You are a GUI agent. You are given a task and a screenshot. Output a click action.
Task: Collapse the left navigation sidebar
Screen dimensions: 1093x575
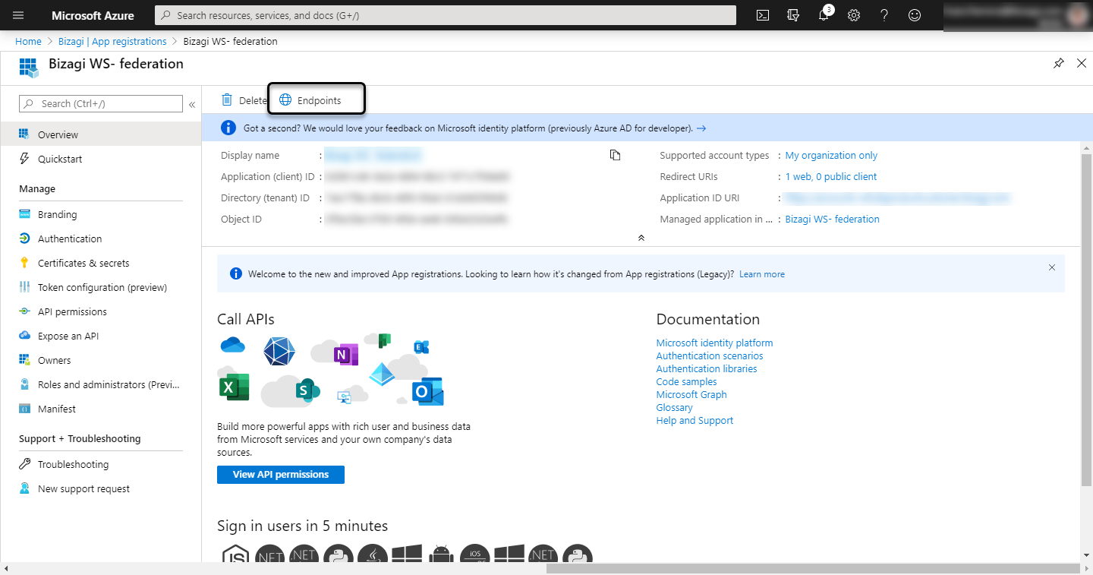coord(192,104)
